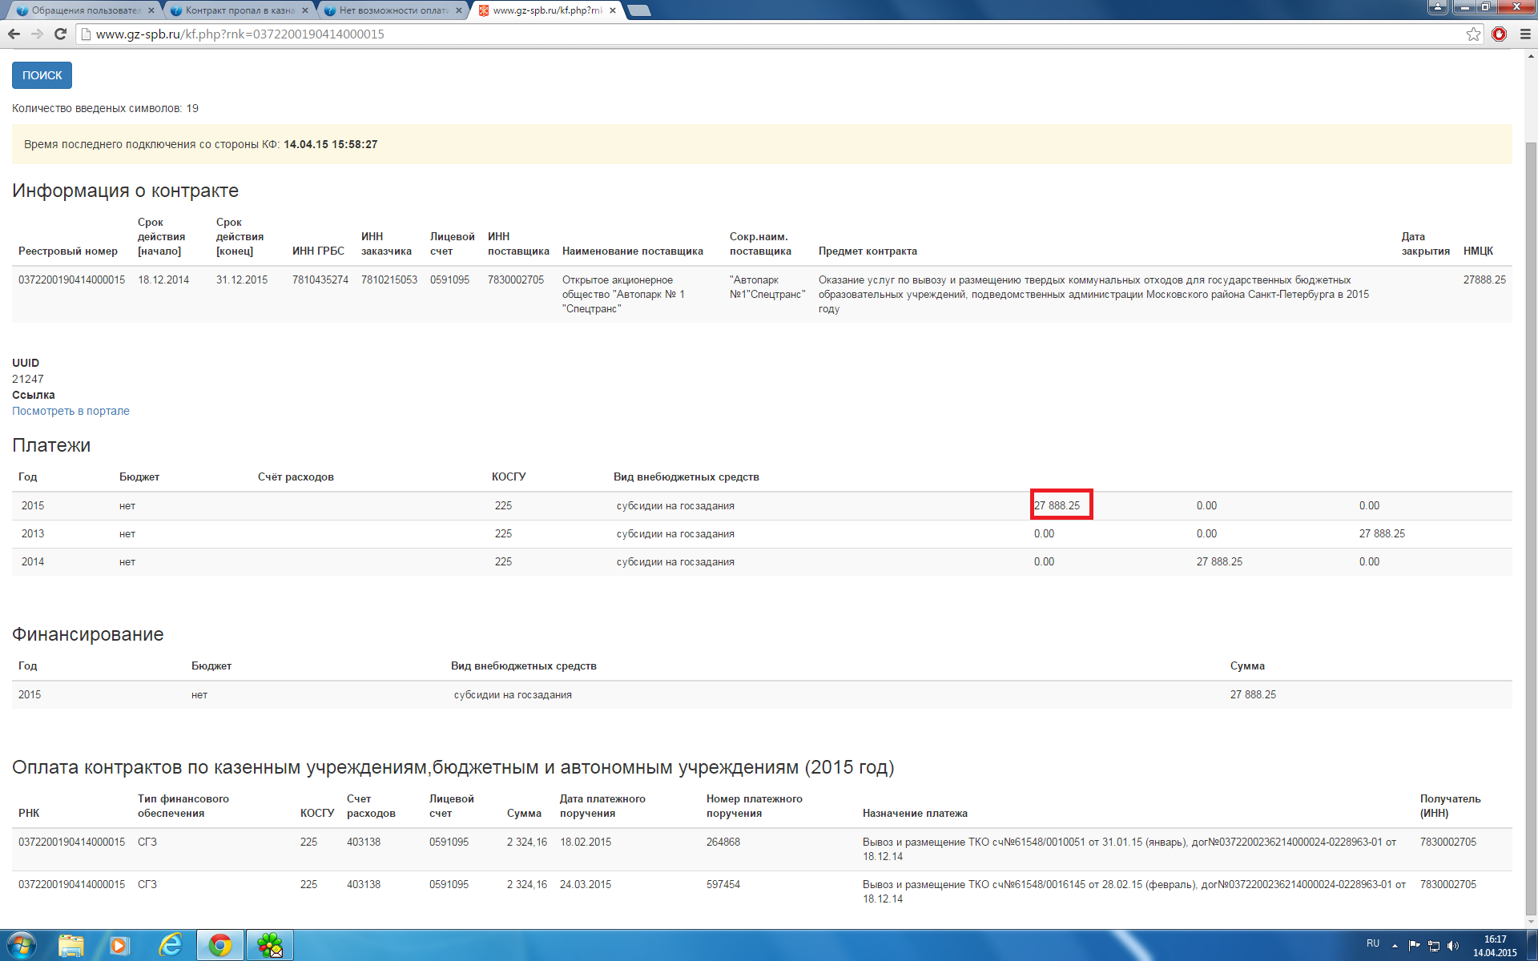The width and height of the screenshot is (1538, 961).
Task: Open the ICQ flower taskbar icon
Action: click(270, 946)
